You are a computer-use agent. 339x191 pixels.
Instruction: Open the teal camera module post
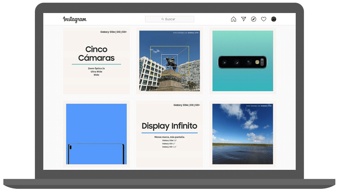coord(243,61)
